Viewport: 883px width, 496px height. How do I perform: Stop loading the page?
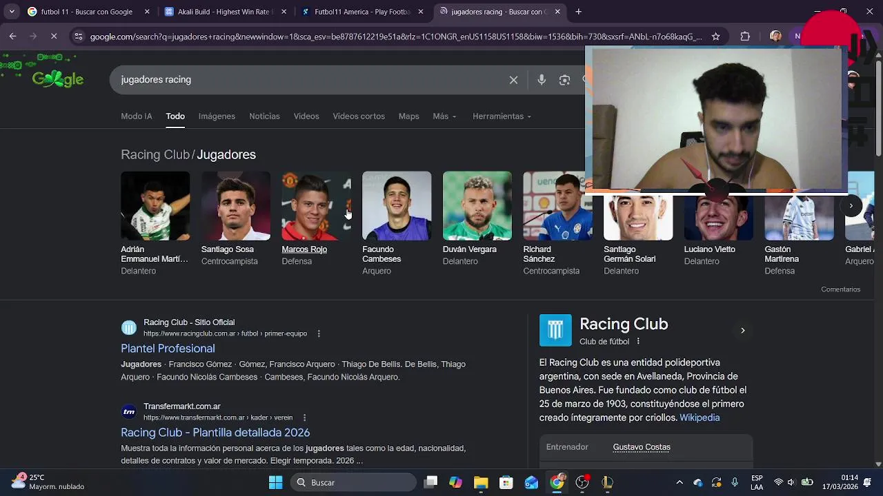click(x=54, y=36)
